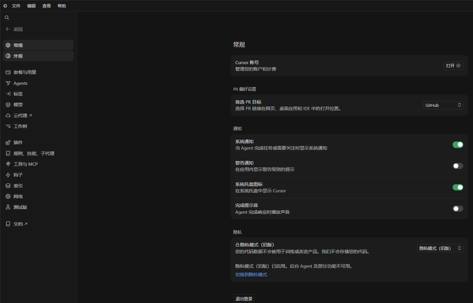Viewport: 473px width, 303px height.
Task: Click the 常规 page heading
Action: [x=239, y=45]
